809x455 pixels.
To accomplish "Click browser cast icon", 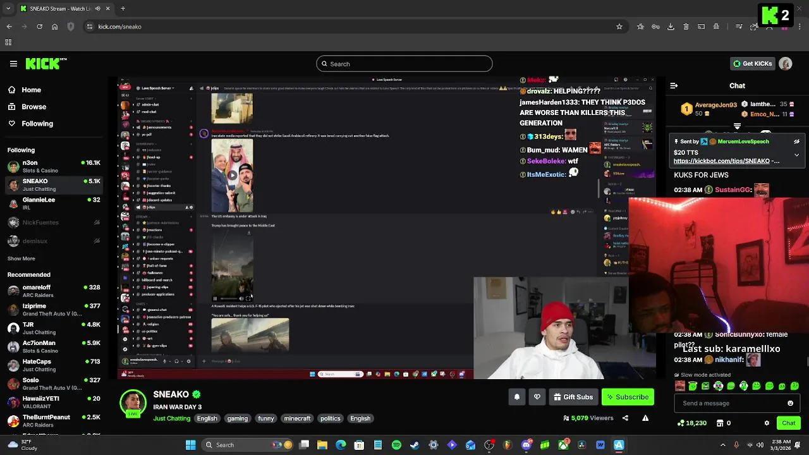I will click(x=701, y=27).
